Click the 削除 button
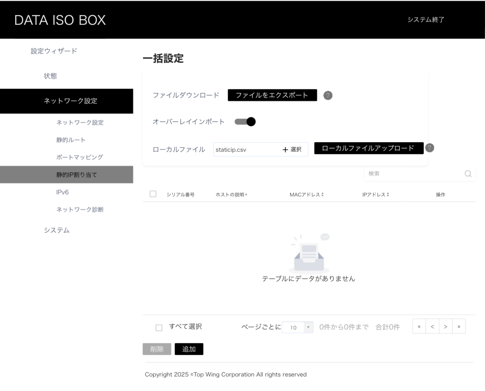The image size is (485, 391). [157, 349]
